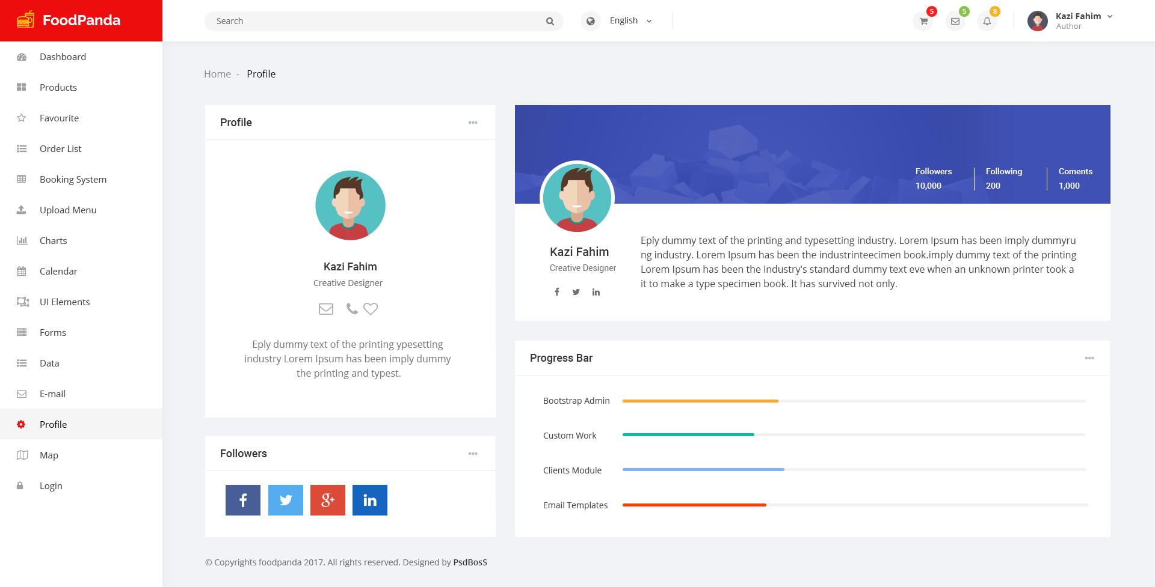Open the PsdBosS link in footer

(x=470, y=562)
